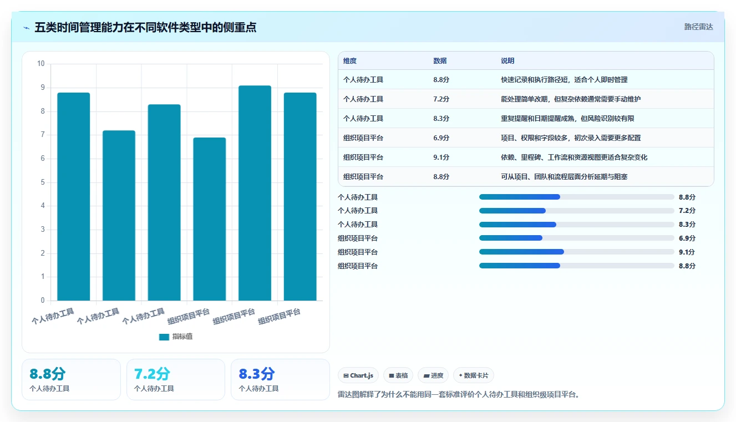Click the 组织项目平台 chart bar reaching 8.8
Screen dimensions: 736x422
pyautogui.click(x=300, y=196)
